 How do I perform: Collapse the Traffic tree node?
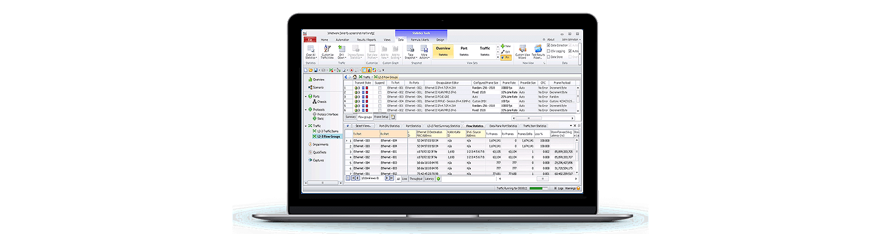pos(306,126)
